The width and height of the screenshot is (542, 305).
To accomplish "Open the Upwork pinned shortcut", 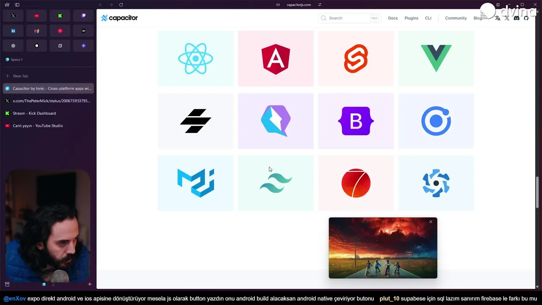I will click(x=83, y=31).
